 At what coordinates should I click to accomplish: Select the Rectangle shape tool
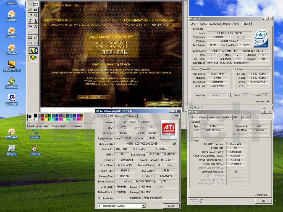point(30,38)
